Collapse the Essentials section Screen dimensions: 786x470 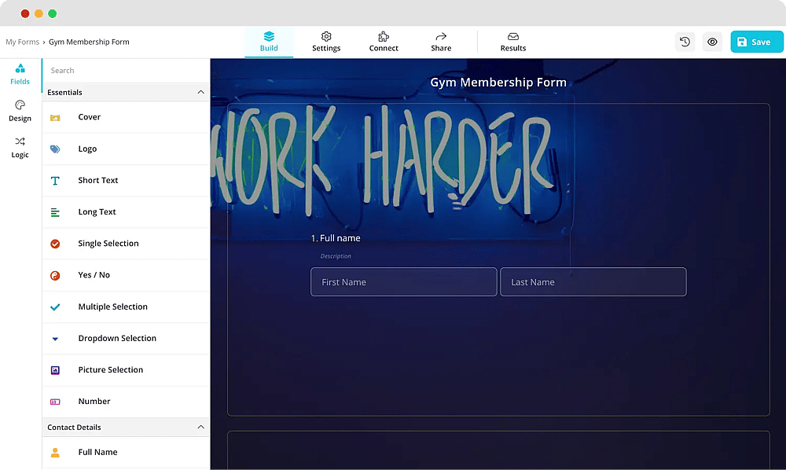[201, 92]
